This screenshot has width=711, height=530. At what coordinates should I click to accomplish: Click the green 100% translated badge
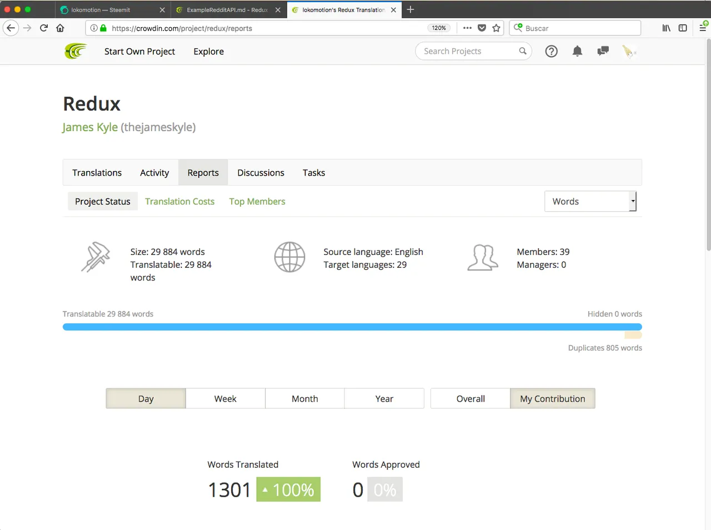click(x=288, y=489)
